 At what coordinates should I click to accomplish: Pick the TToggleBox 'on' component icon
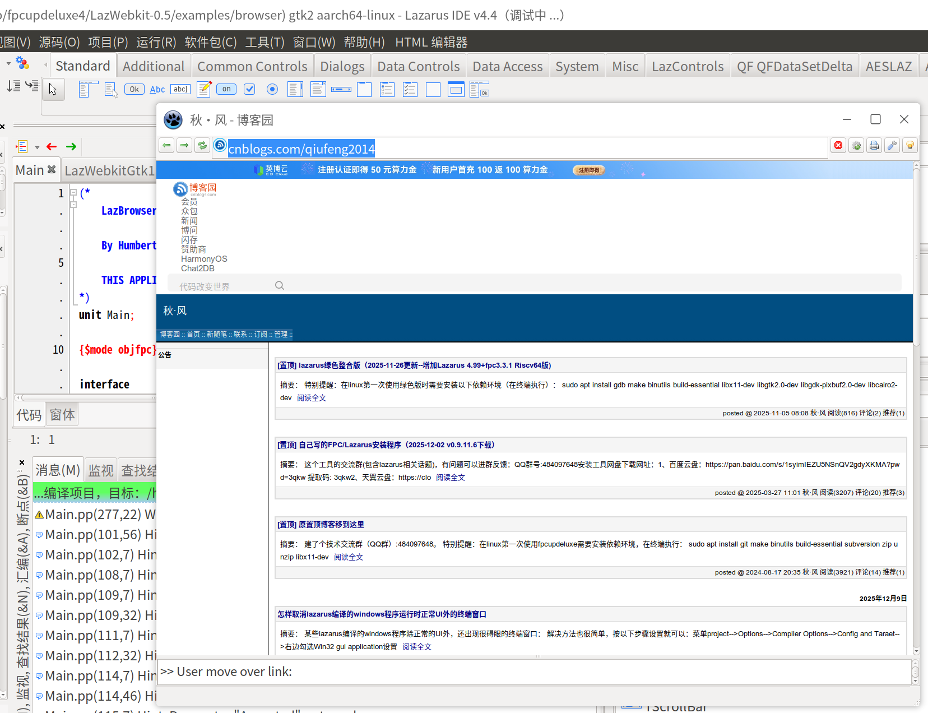(226, 89)
